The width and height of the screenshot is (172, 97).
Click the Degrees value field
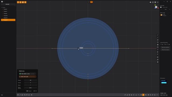pyautogui.click(x=30, y=80)
